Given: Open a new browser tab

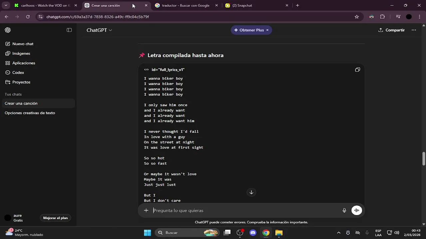Looking at the screenshot, I should click(298, 6).
